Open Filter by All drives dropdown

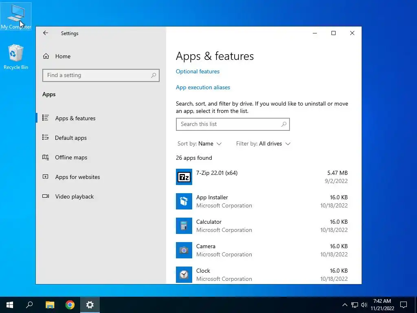click(x=263, y=144)
